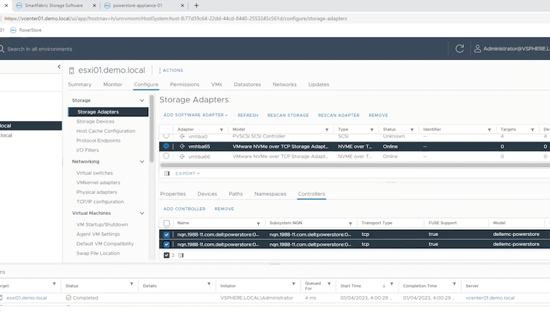Click the adapters table horizontal scrollbar
Viewport: 550px width, 313px height.
coord(355,165)
